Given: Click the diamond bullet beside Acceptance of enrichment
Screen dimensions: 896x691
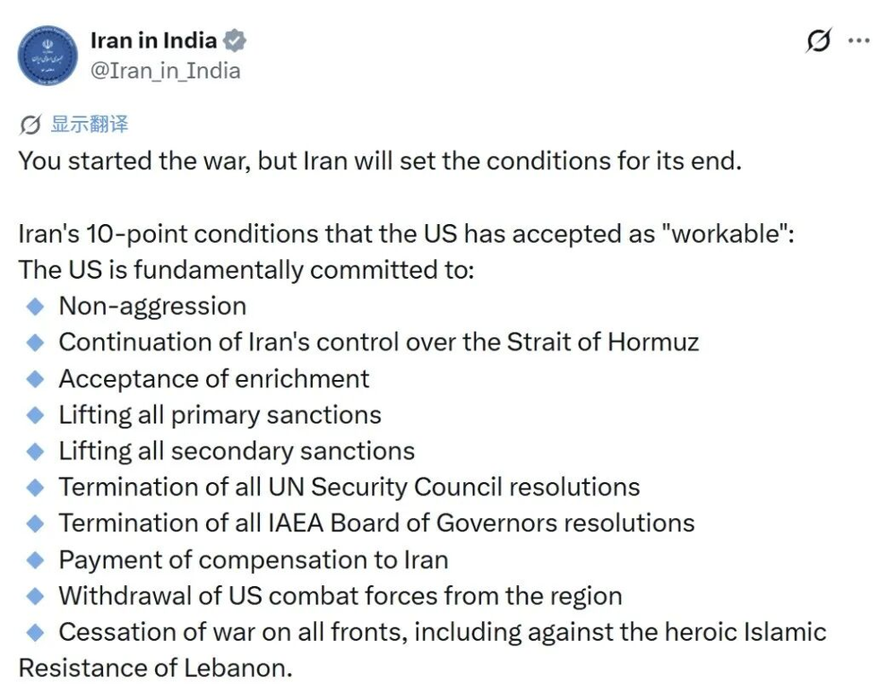Looking at the screenshot, I should pyautogui.click(x=35, y=378).
